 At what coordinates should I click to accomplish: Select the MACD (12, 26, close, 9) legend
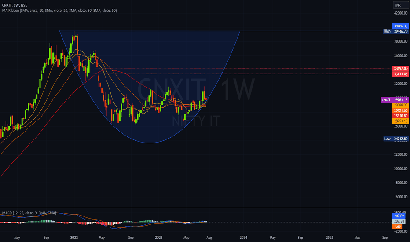point(29,213)
